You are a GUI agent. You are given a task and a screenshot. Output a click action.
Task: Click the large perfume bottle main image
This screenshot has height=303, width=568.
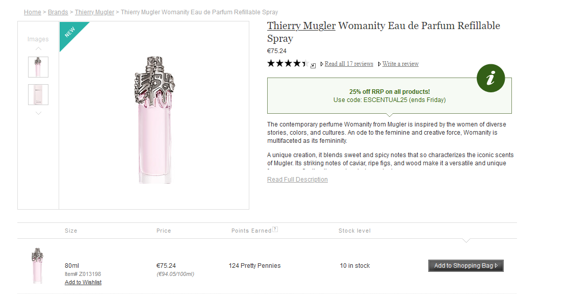tap(154, 120)
